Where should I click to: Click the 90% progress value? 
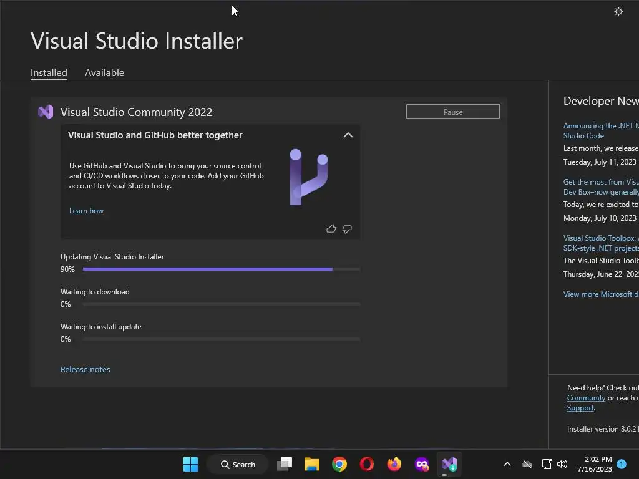67,269
